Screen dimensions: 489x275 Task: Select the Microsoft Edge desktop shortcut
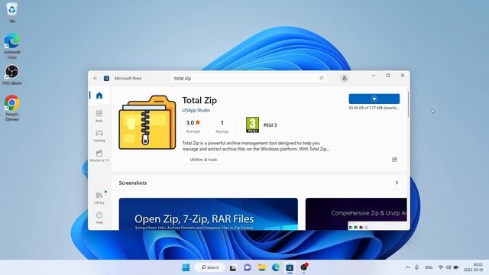[12, 46]
